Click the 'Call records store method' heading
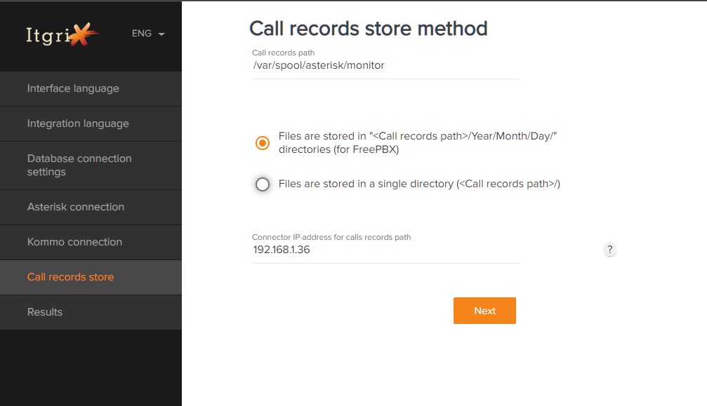 [369, 29]
